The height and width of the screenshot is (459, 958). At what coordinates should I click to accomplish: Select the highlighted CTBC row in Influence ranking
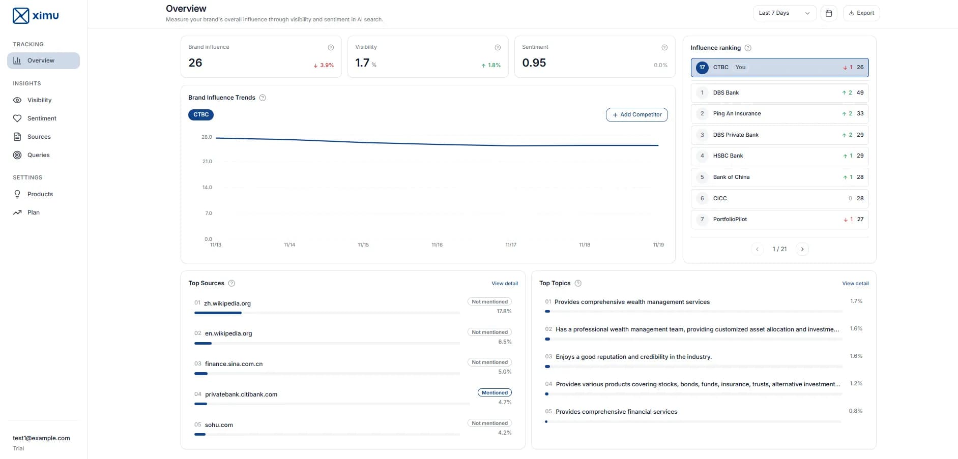pos(779,67)
